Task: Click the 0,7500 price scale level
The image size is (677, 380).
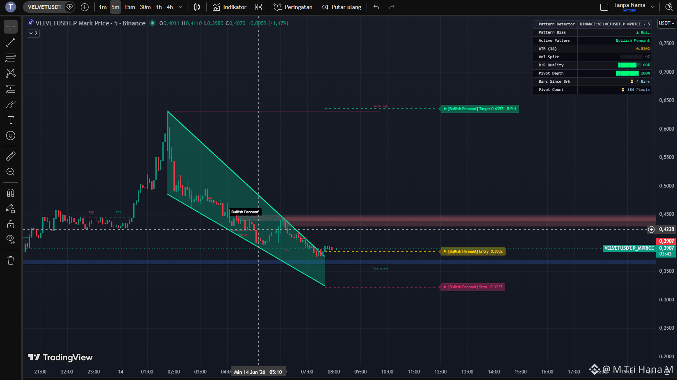Action: point(666,43)
